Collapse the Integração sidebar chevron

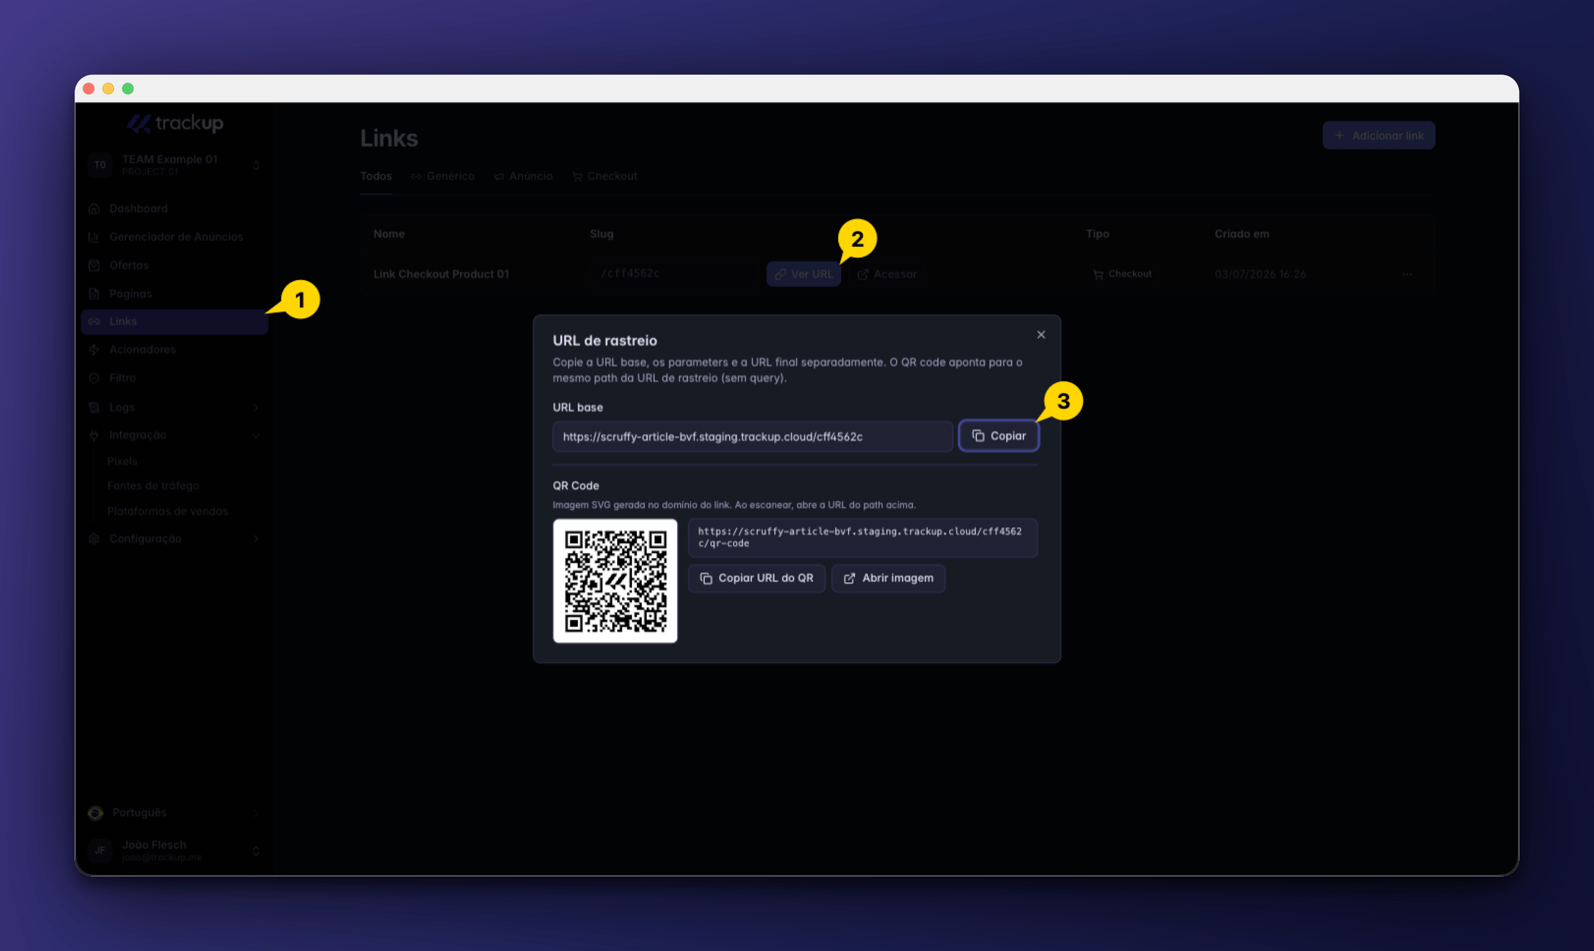256,436
